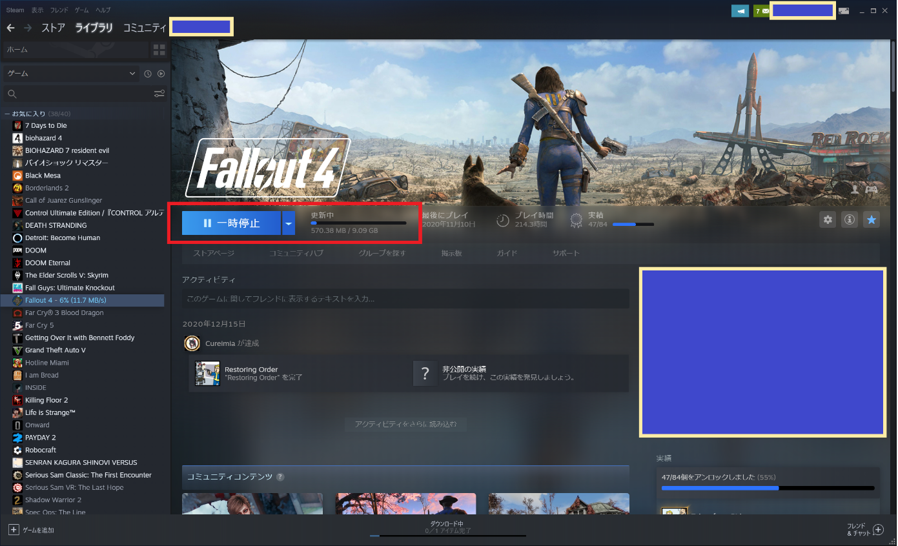The image size is (898, 546).
Task: Open the recent games clock icon
Action: pos(149,73)
